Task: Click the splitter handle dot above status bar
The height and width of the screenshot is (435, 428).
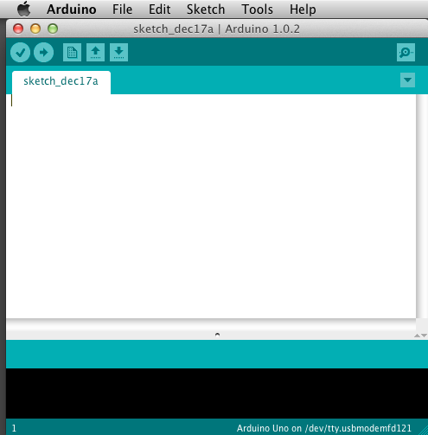Action: pos(217,335)
